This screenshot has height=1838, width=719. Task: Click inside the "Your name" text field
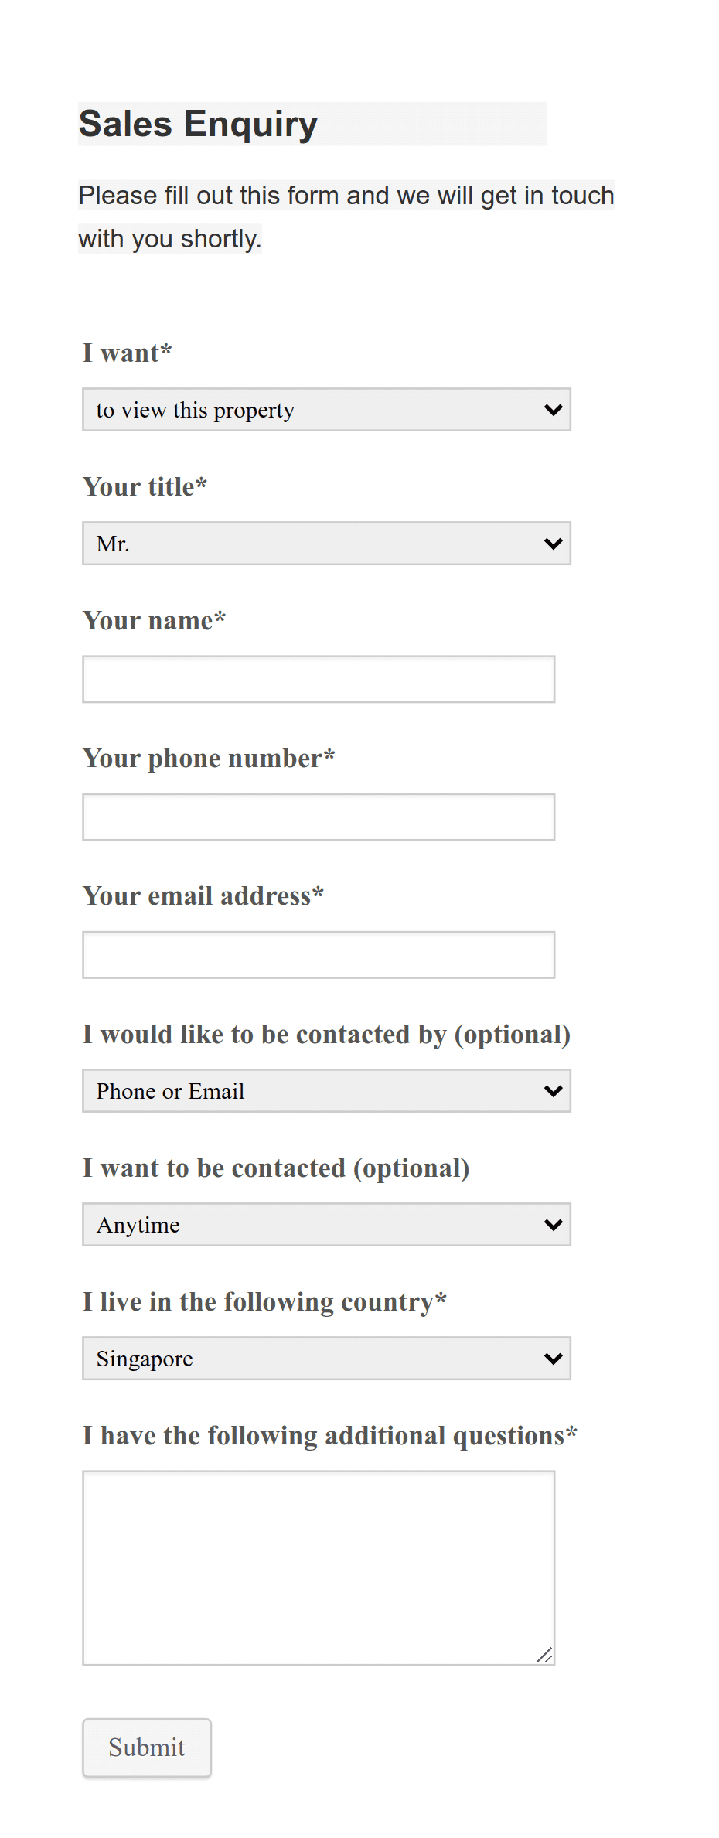(x=318, y=679)
